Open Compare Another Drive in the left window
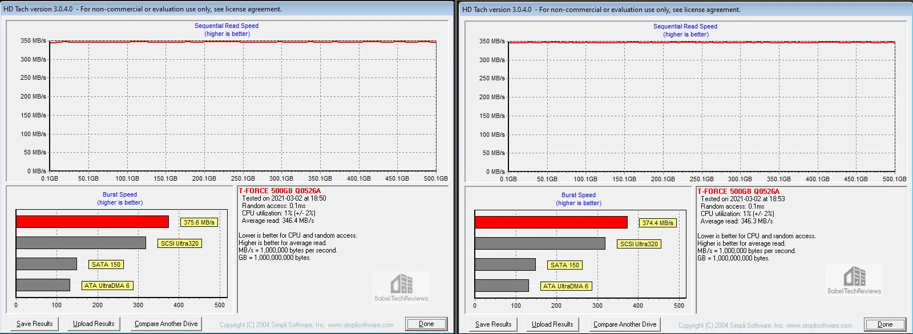 click(166, 324)
